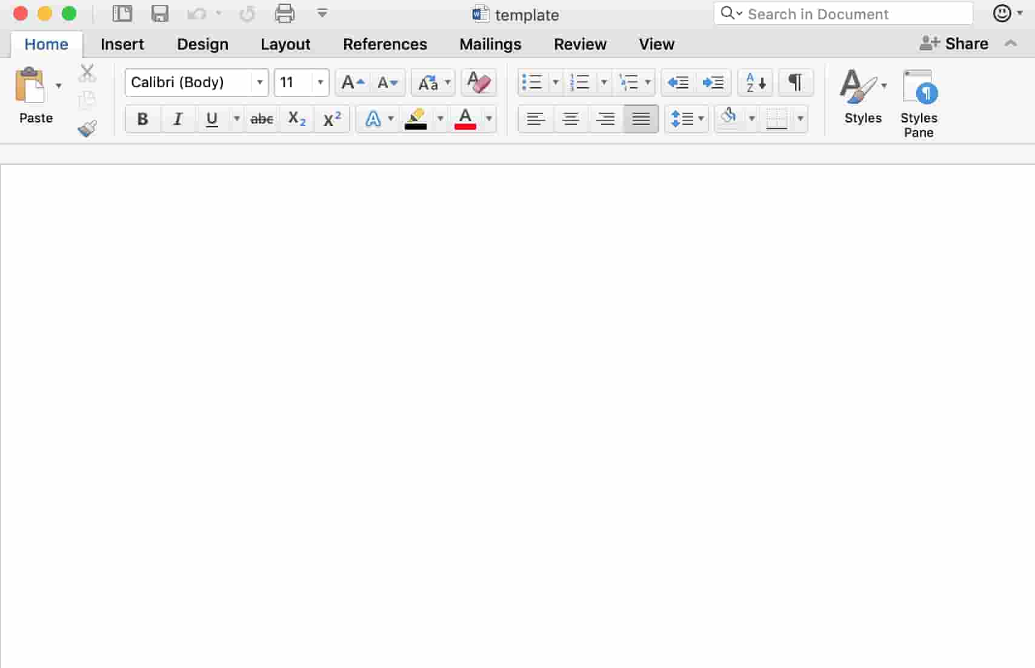The width and height of the screenshot is (1035, 668).
Task: Open the References tab
Action: [385, 44]
